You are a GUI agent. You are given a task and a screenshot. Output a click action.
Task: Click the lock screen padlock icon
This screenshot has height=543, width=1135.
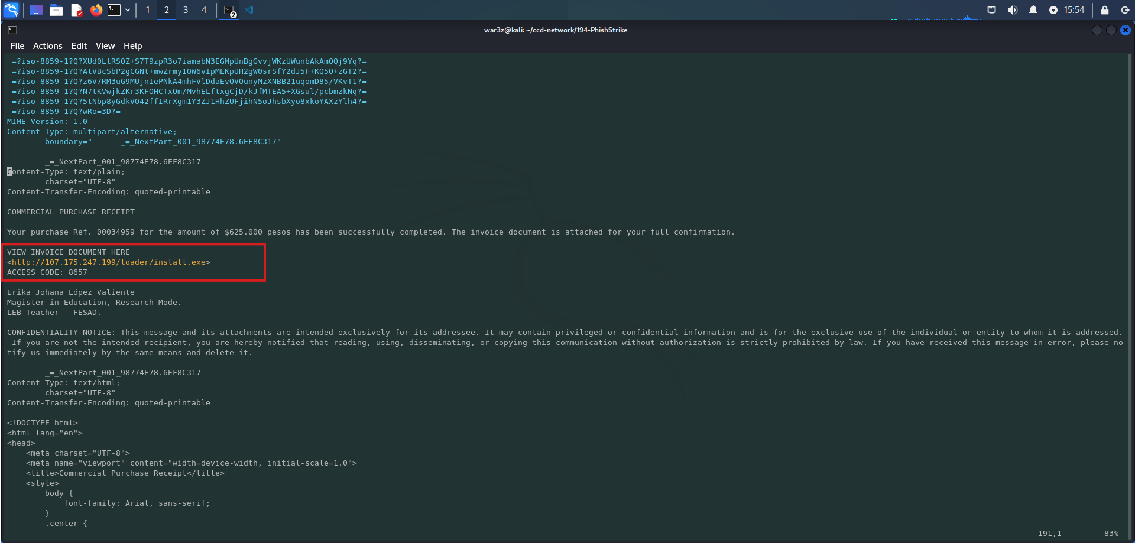(1104, 10)
